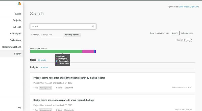Click the Zack Naylor profile link
This screenshot has width=202, height=111.
point(184,7)
